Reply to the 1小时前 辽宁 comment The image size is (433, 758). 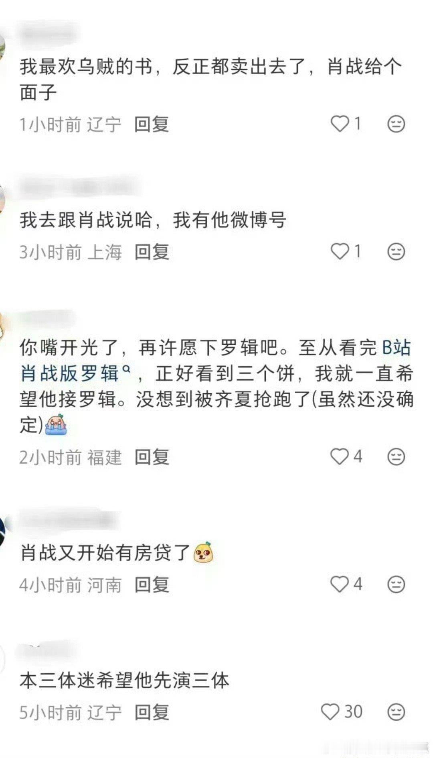tap(152, 124)
